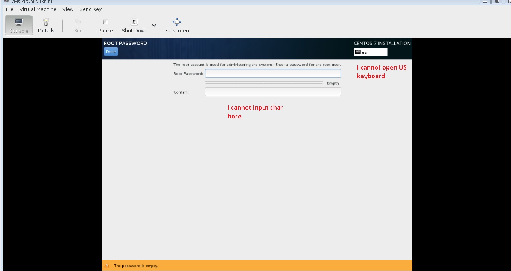Switch to Fullscreen mode
Viewport: 511px width, 271px height.
[x=177, y=25]
